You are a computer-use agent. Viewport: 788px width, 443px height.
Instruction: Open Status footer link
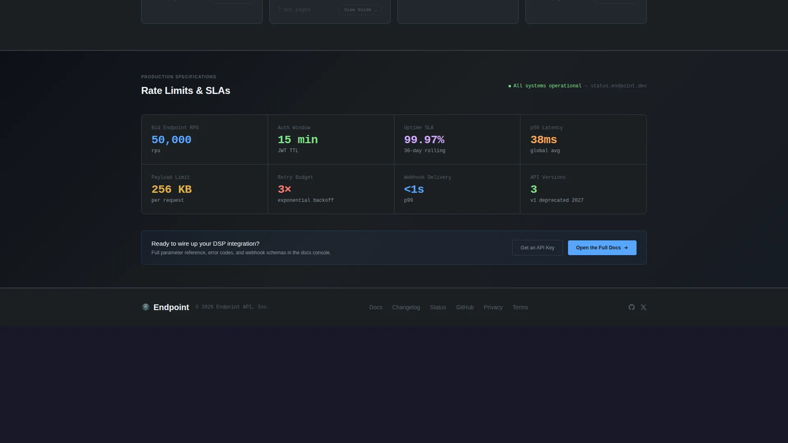[438, 307]
